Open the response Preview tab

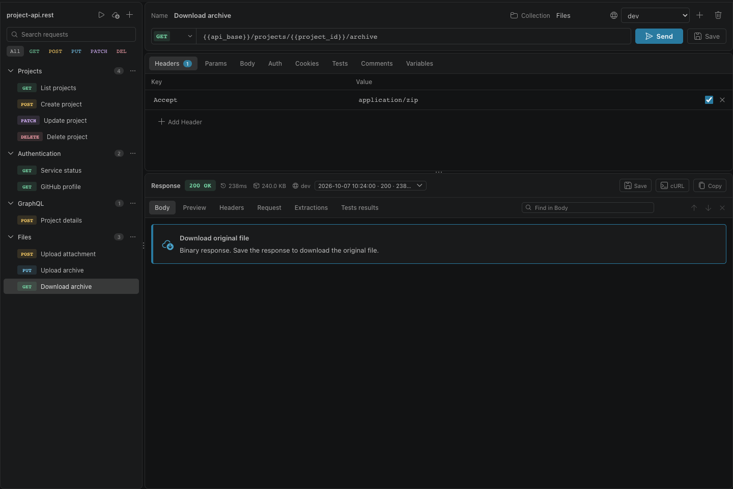(x=194, y=208)
